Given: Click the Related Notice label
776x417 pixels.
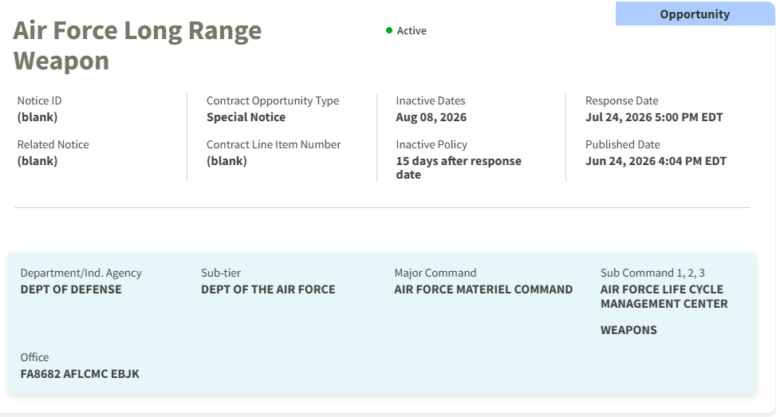Looking at the screenshot, I should pyautogui.click(x=53, y=144).
